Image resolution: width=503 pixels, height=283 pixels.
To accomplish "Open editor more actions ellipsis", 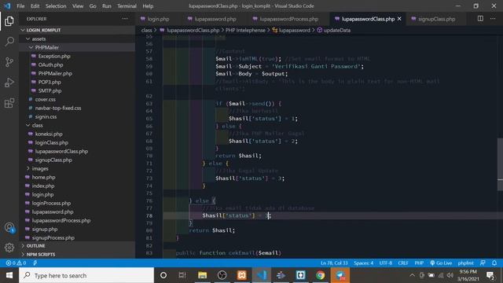I will click(x=493, y=19).
